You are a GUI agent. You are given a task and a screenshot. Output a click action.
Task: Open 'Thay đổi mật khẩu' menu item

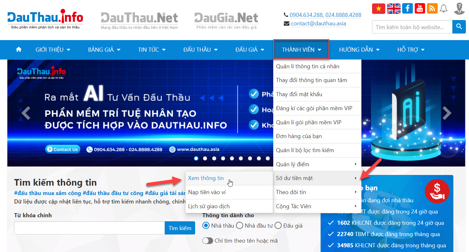coord(317,94)
